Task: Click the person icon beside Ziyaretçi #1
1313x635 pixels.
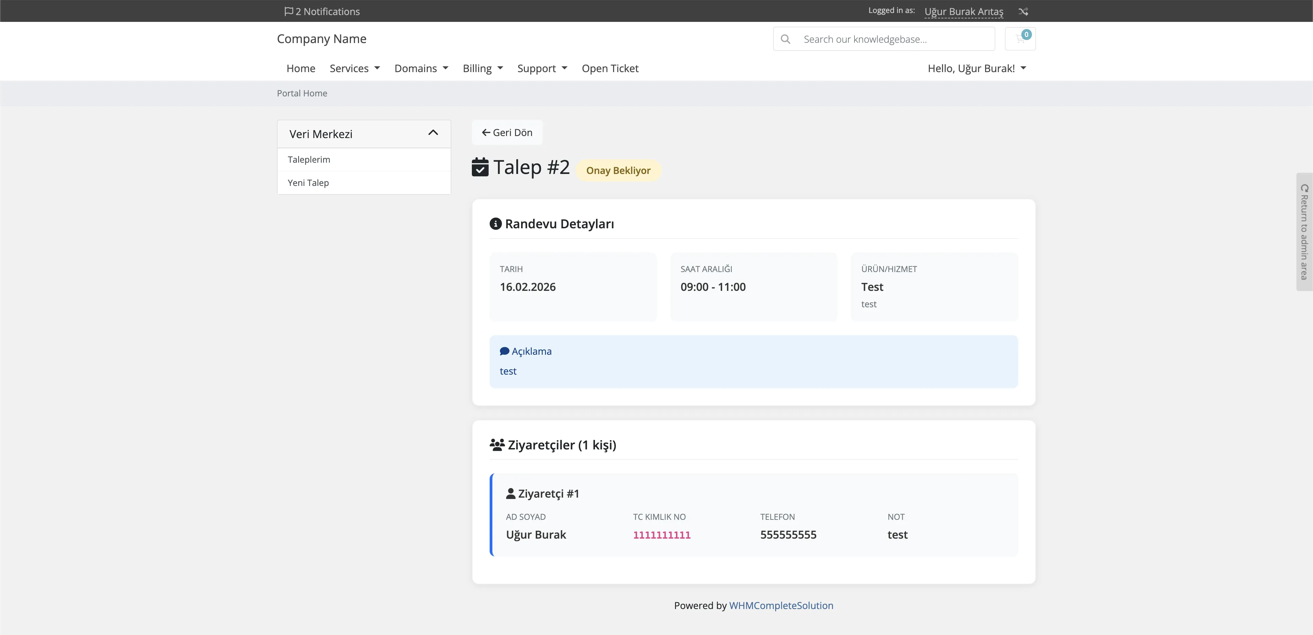Action: click(511, 493)
